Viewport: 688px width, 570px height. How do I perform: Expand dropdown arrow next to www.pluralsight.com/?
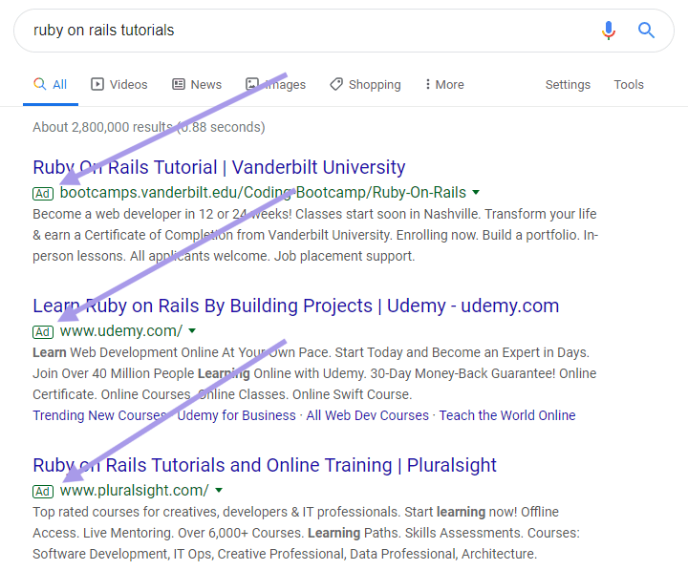pos(219,490)
